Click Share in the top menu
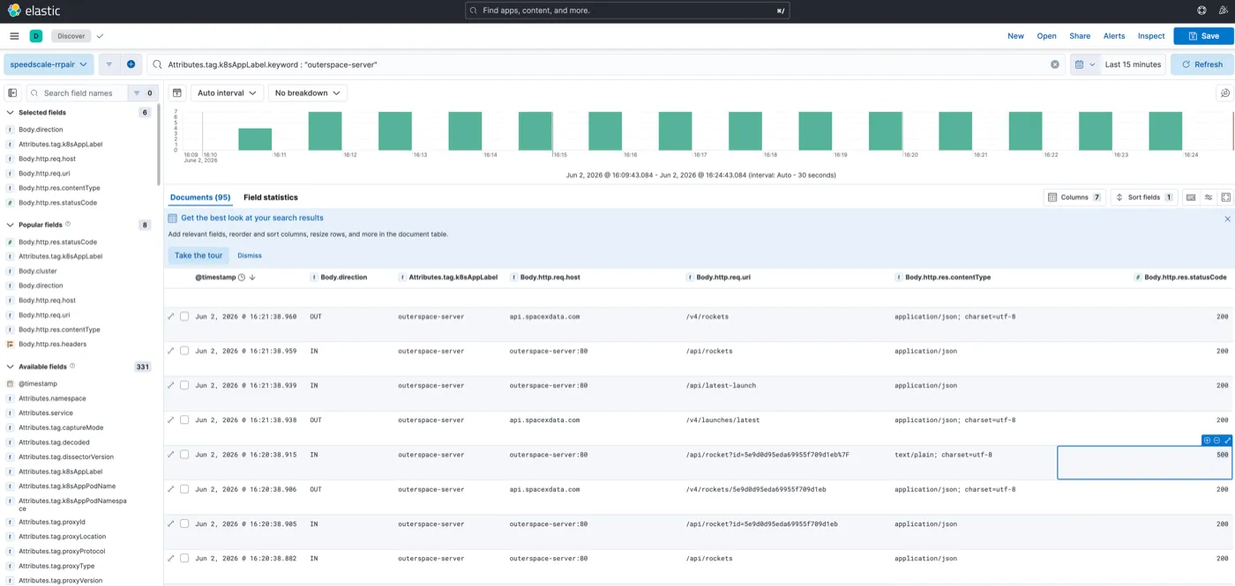Screen dimensions: 1235x586 pyautogui.click(x=1080, y=36)
